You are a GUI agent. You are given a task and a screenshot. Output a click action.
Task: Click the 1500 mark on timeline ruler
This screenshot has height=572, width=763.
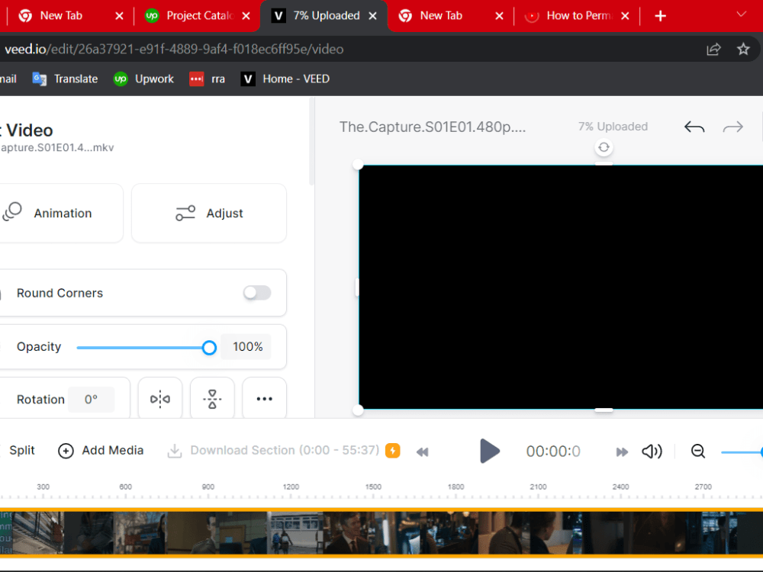(373, 487)
